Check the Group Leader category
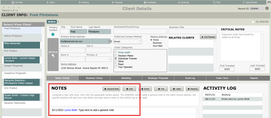This screenshot has height=118, width=271. pos(116,52)
